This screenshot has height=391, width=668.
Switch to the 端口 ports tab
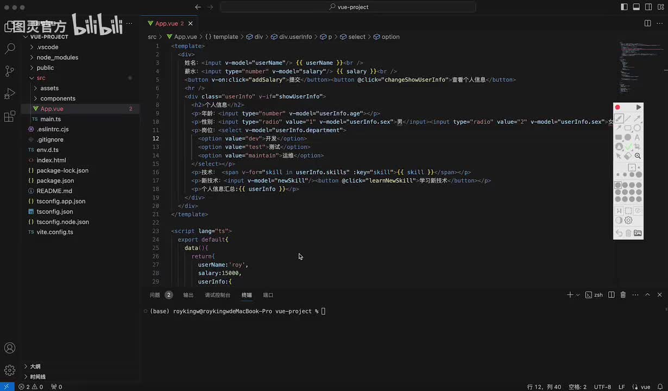[x=268, y=295]
